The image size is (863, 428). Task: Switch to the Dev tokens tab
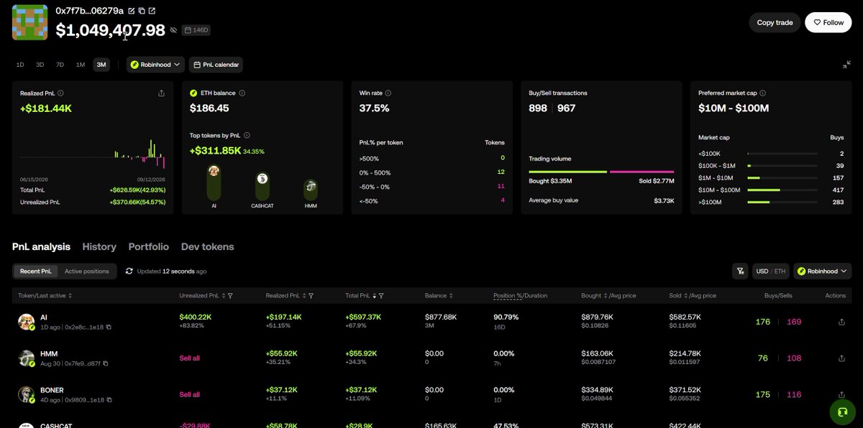coord(208,247)
